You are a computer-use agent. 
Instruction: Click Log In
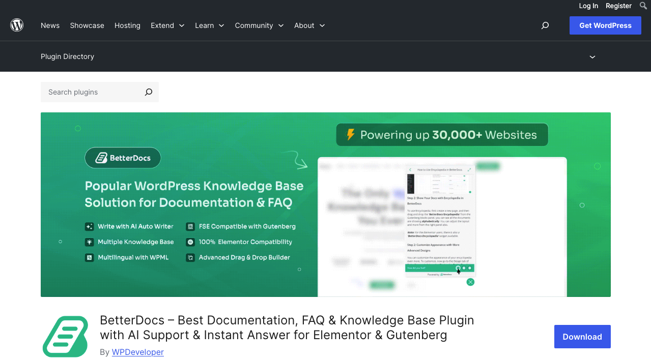click(588, 6)
